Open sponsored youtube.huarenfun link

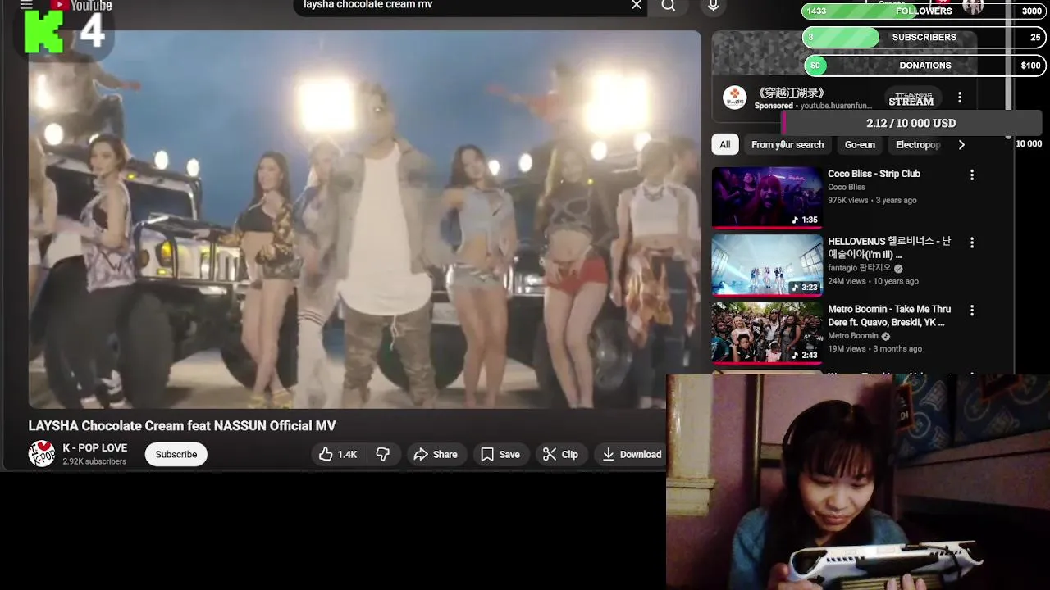coord(836,106)
